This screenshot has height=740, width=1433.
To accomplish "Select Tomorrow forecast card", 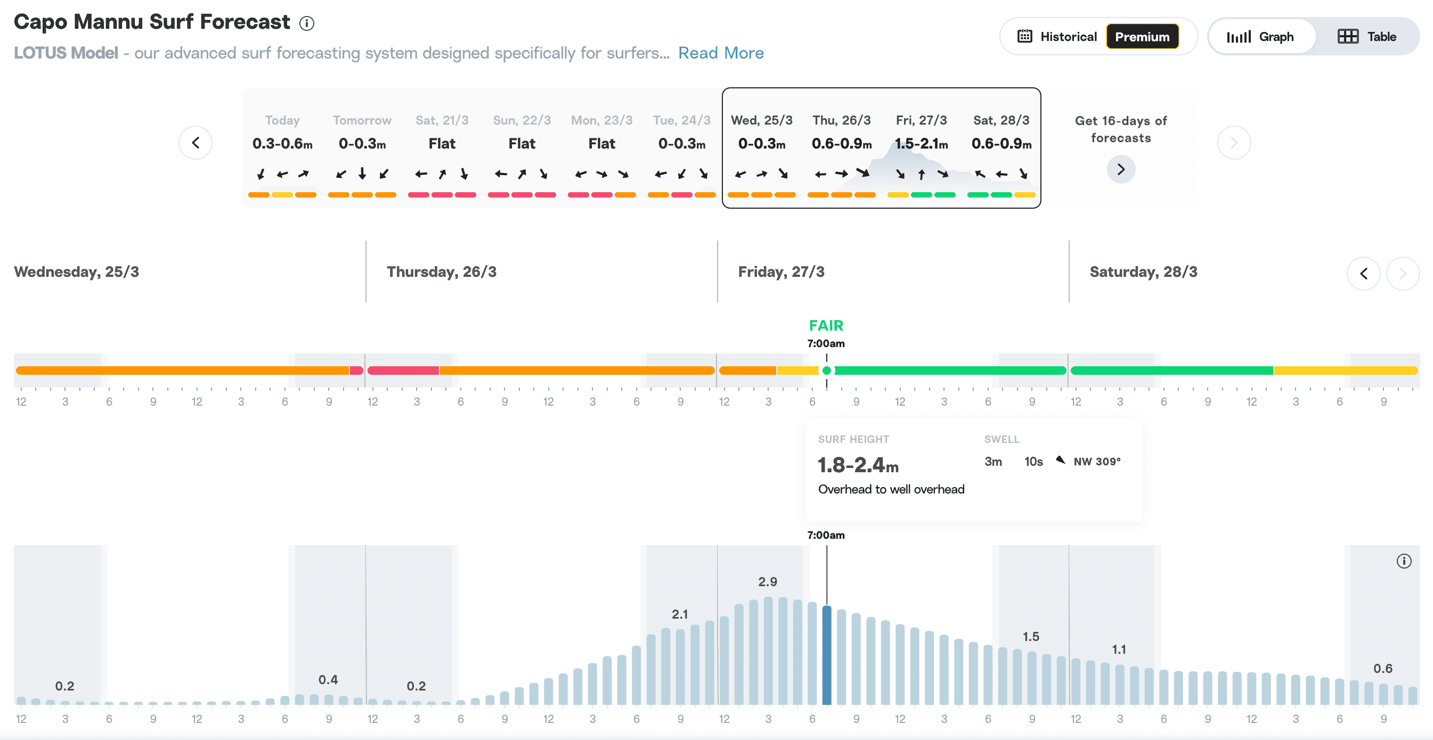I will [x=362, y=148].
